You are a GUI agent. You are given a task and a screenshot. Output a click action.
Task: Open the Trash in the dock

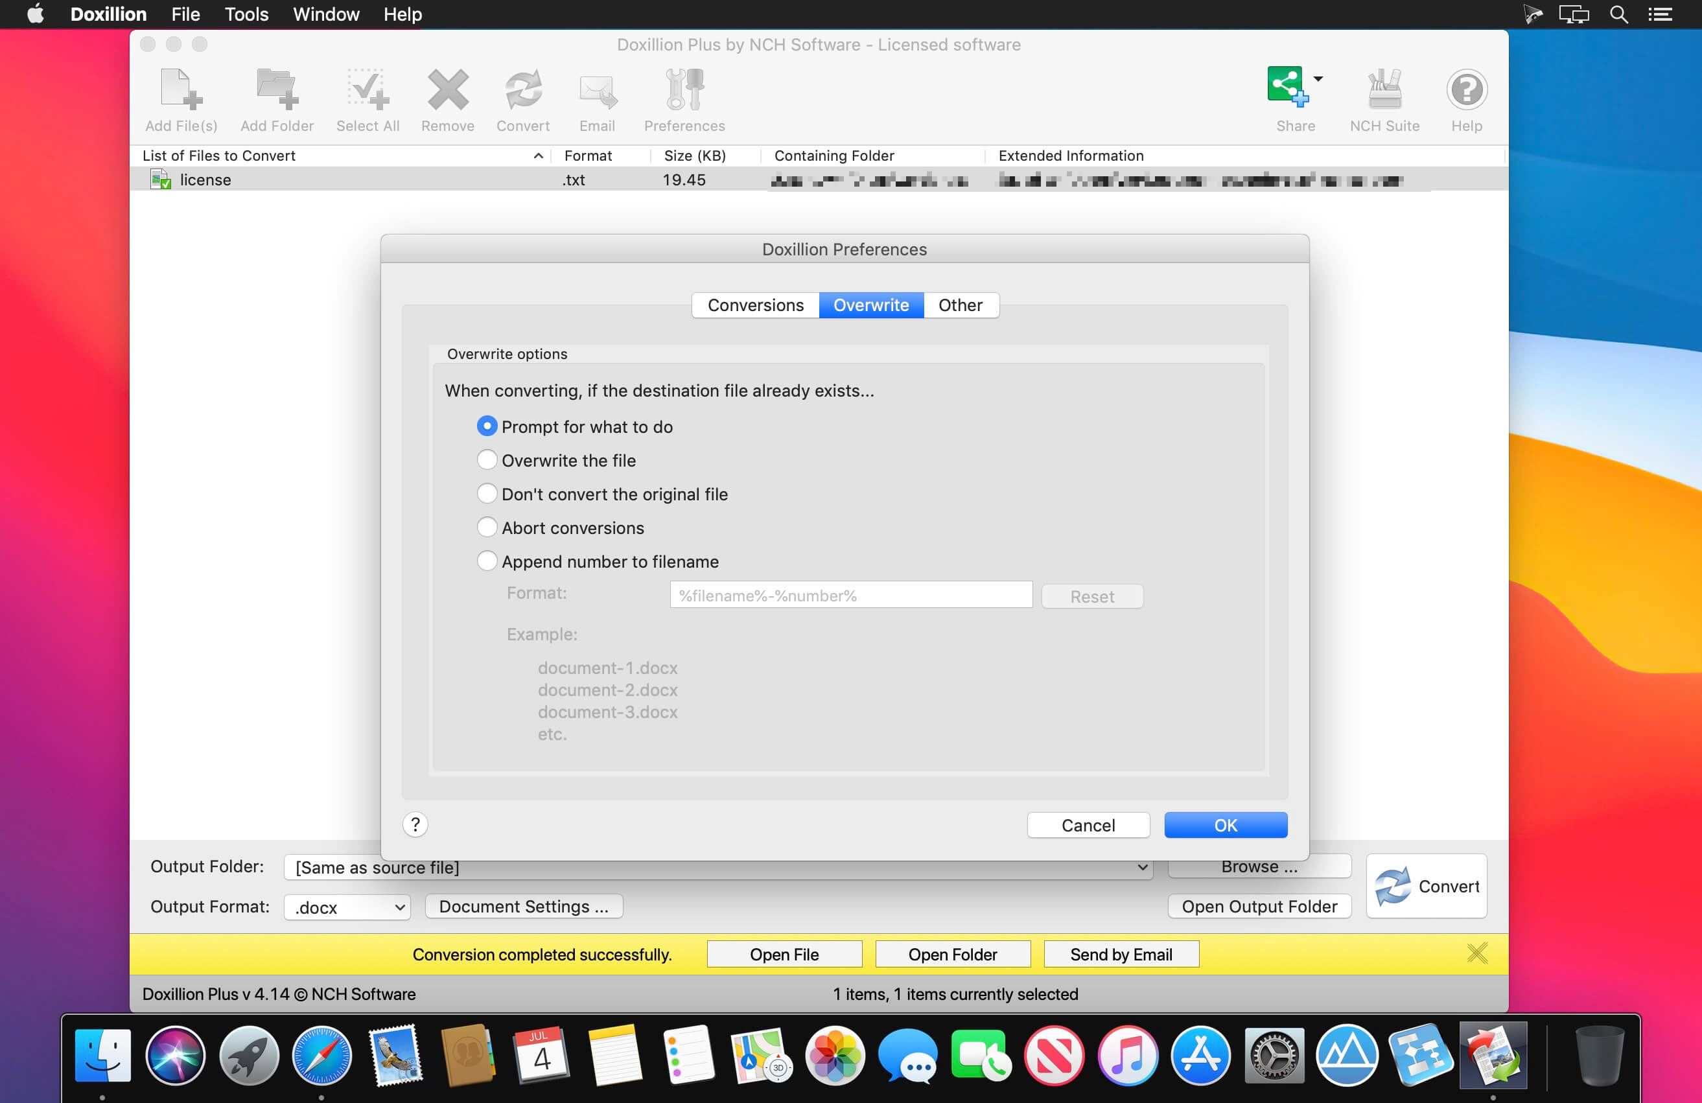1599,1055
